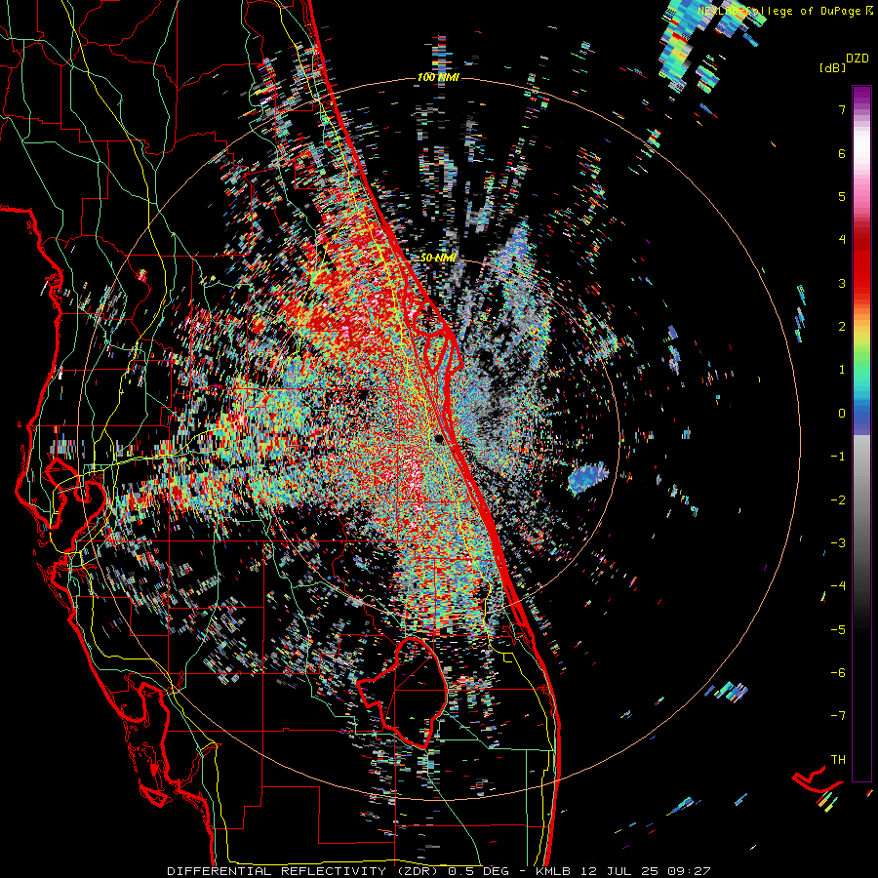Click the "-2" tick label on the color scale
878x878 pixels.
point(838,500)
